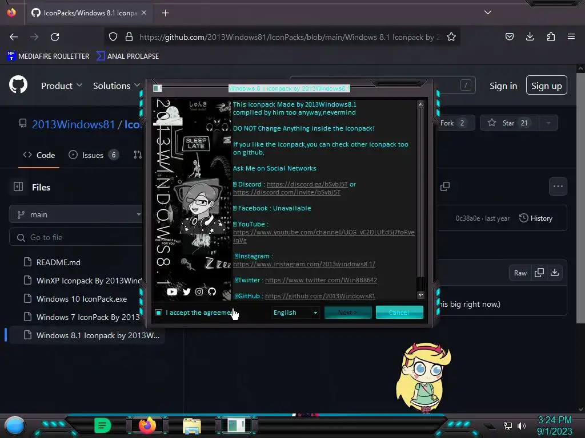Screen dimensions: 585x438
Task: Open the 2013Windows81 owner link
Action: point(74,124)
